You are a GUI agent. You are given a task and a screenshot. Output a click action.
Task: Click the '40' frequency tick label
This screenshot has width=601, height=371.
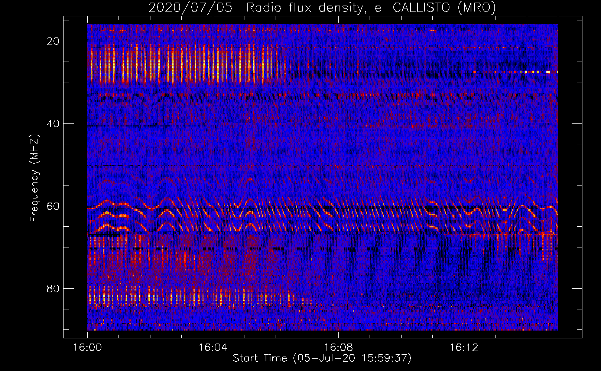coord(53,124)
